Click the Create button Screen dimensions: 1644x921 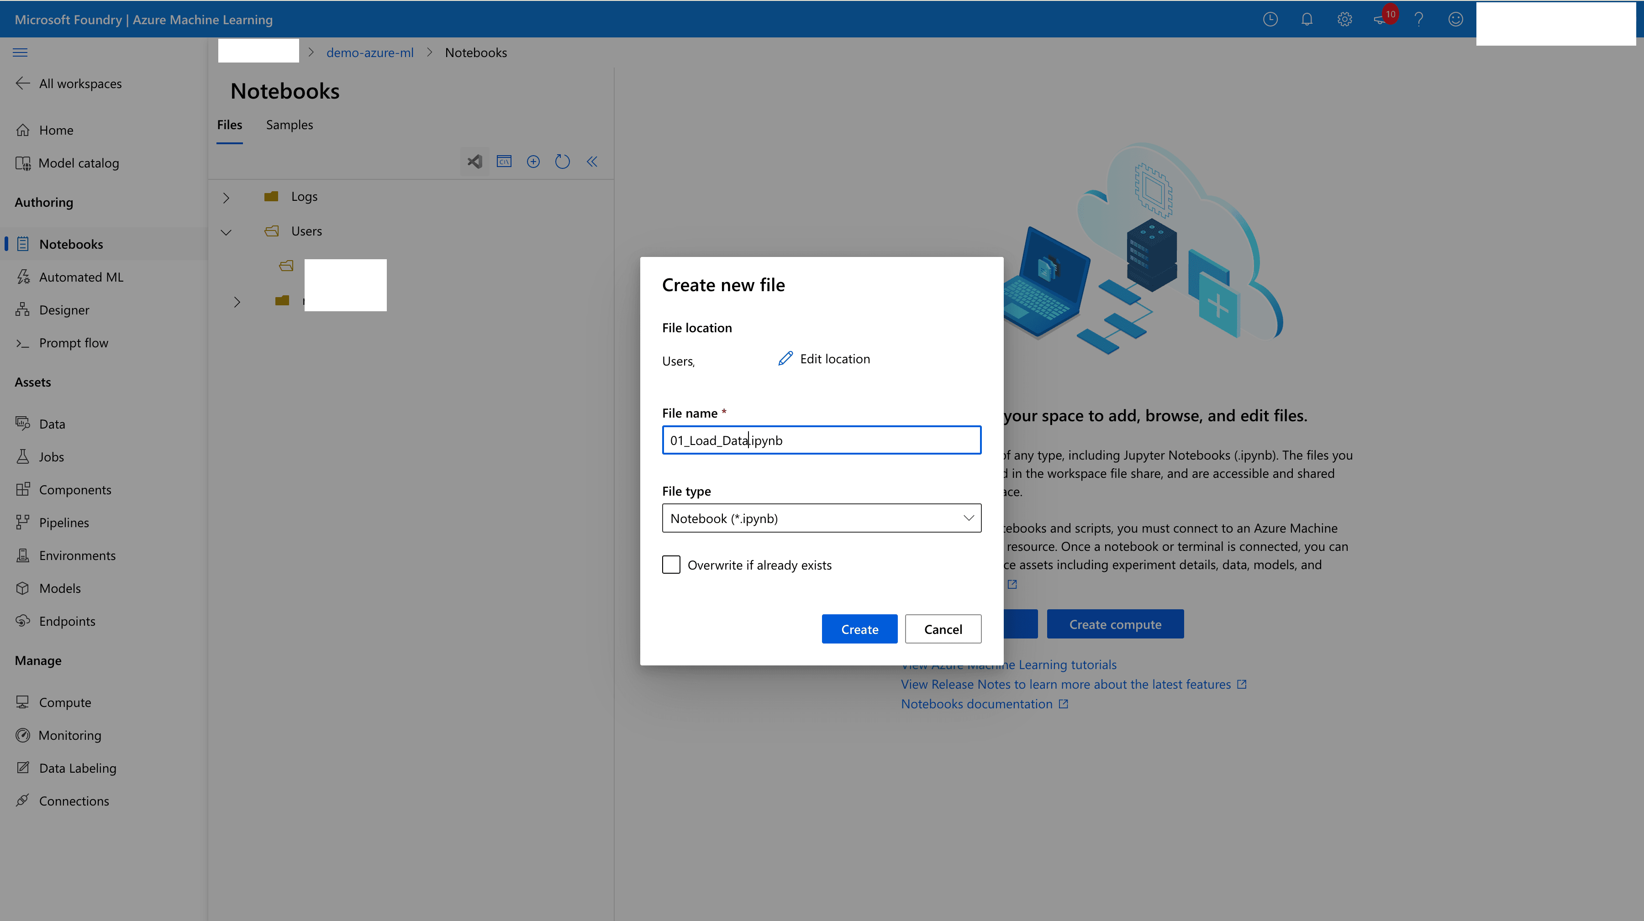859,628
